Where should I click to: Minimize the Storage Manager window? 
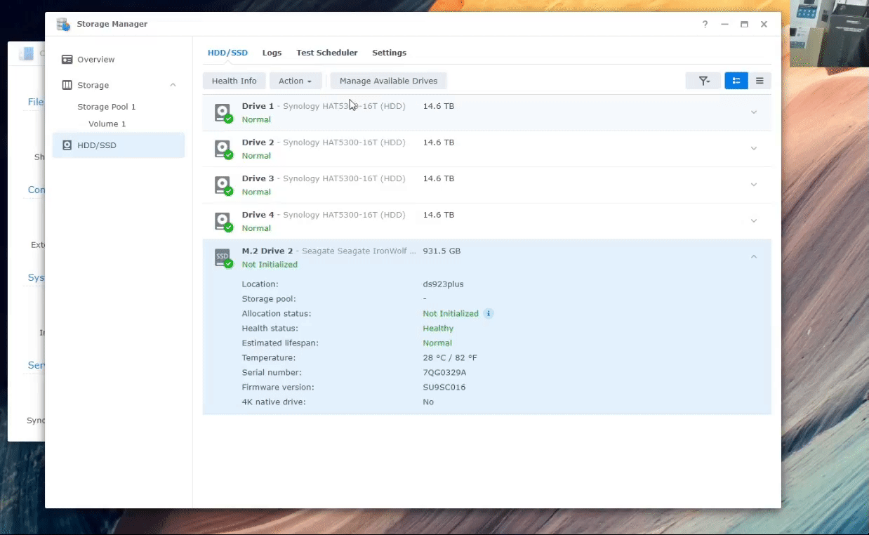pos(724,24)
